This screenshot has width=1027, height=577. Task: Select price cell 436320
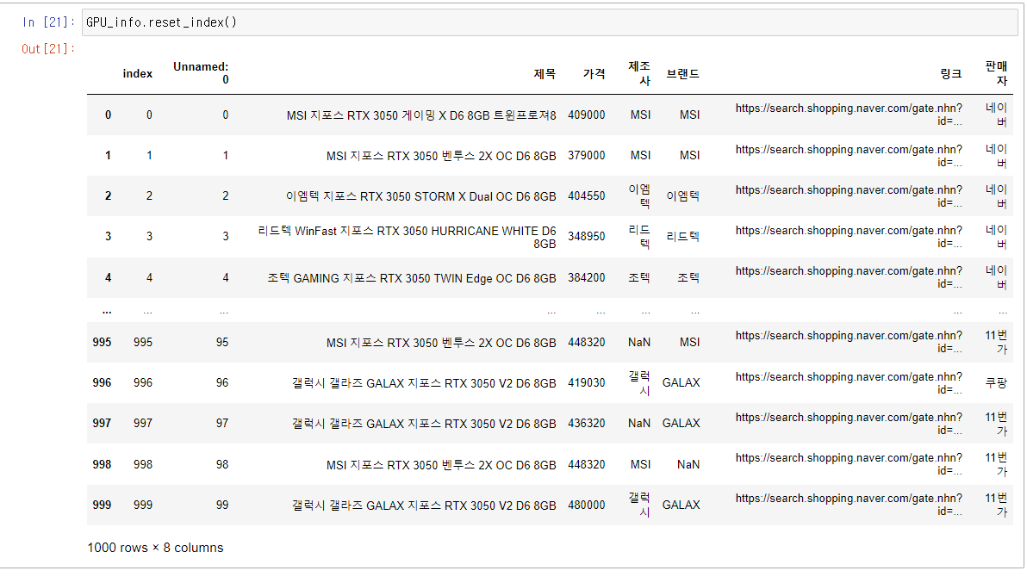click(x=586, y=424)
